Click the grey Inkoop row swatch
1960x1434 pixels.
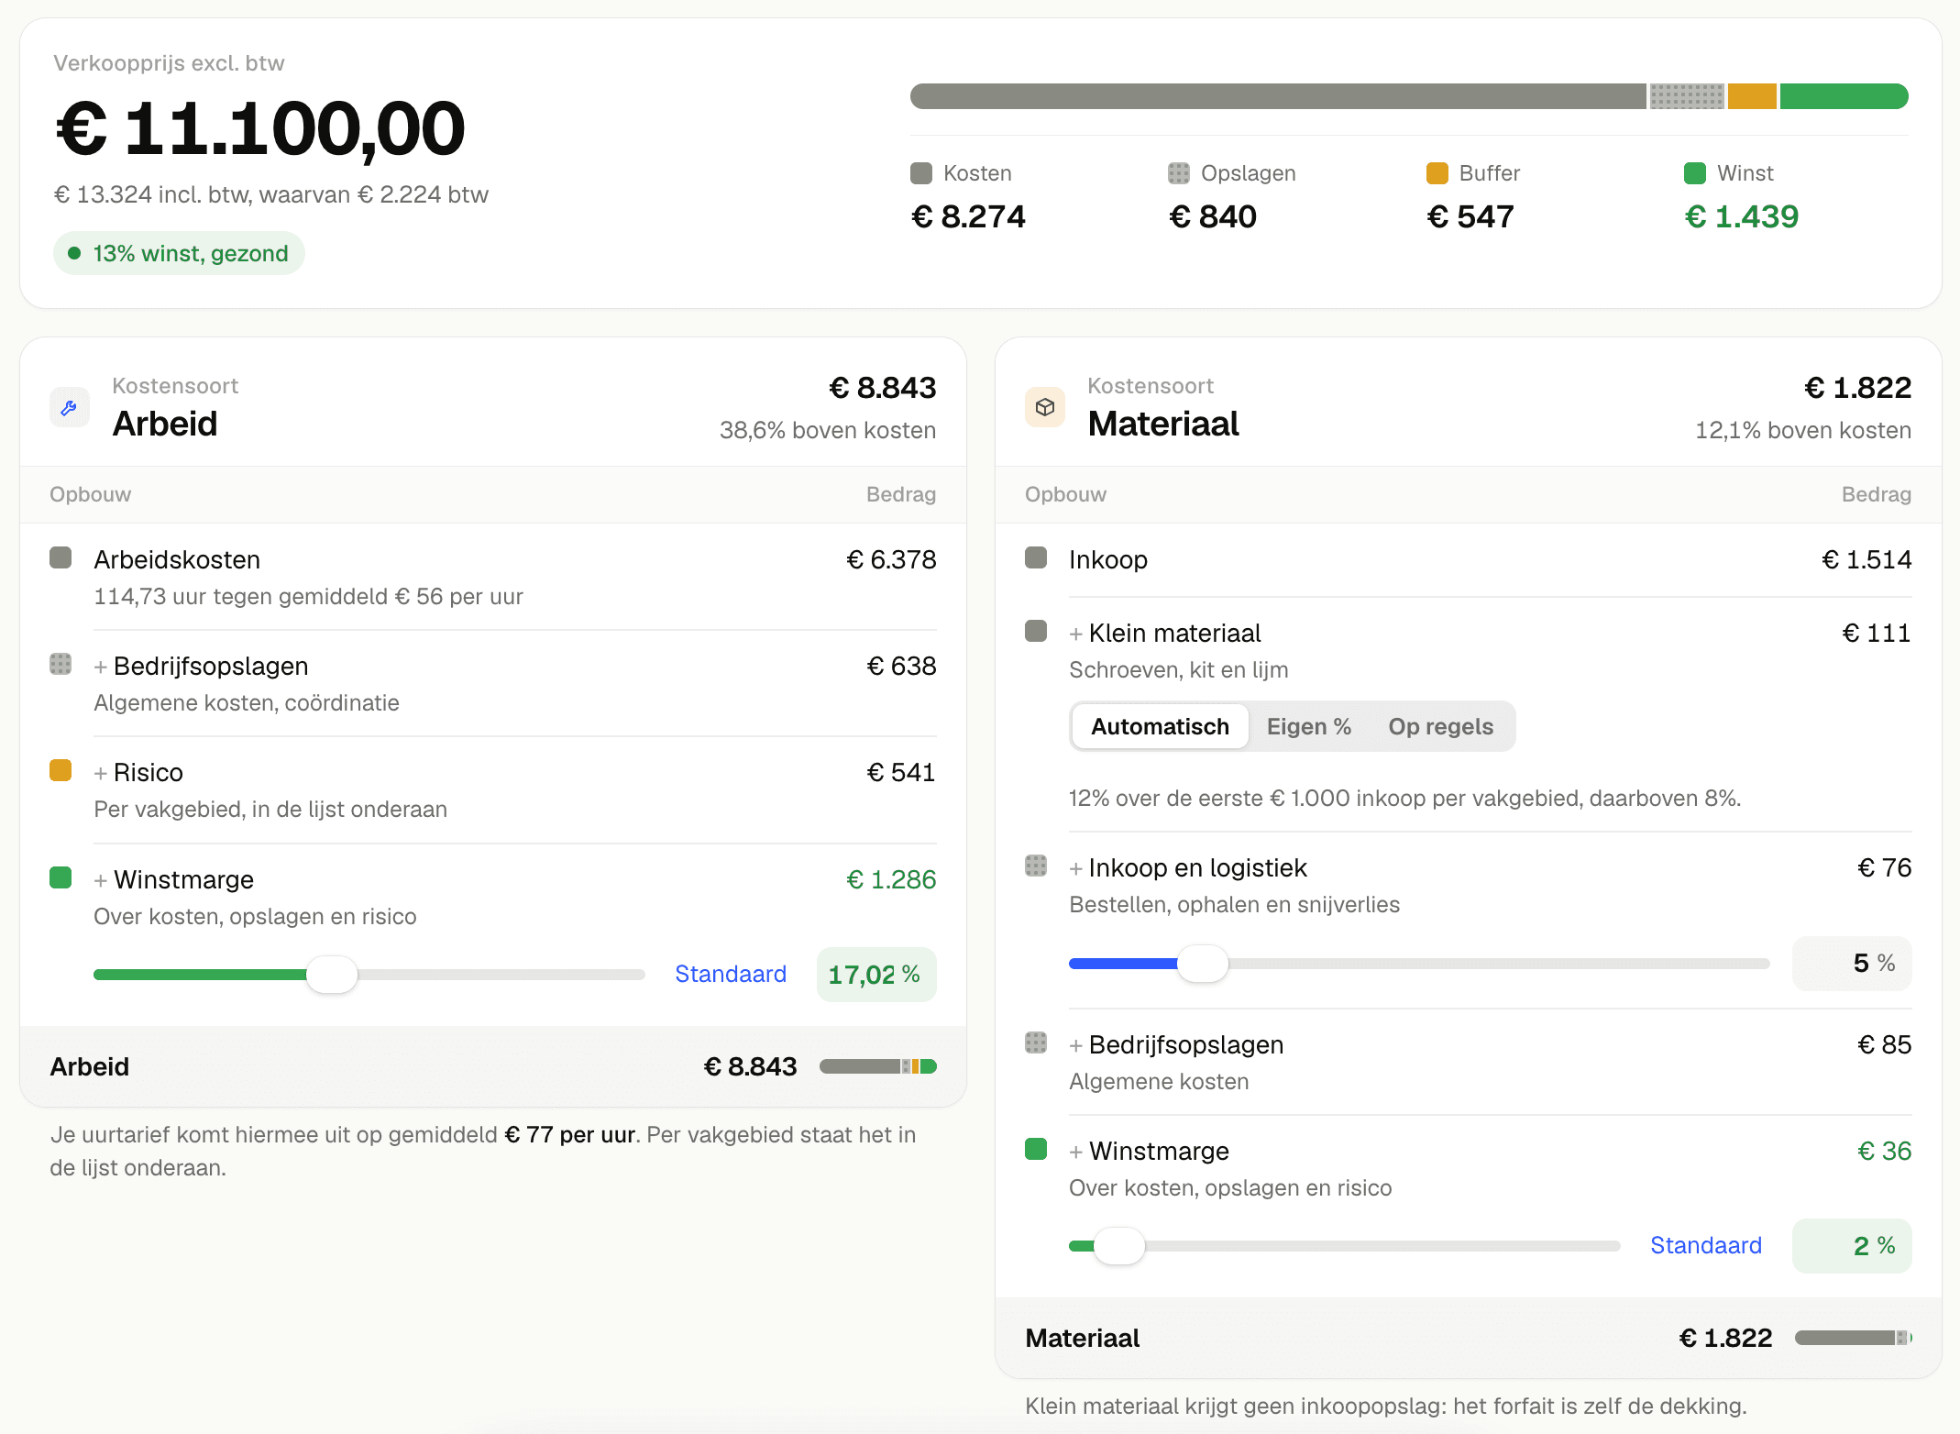(x=1036, y=557)
